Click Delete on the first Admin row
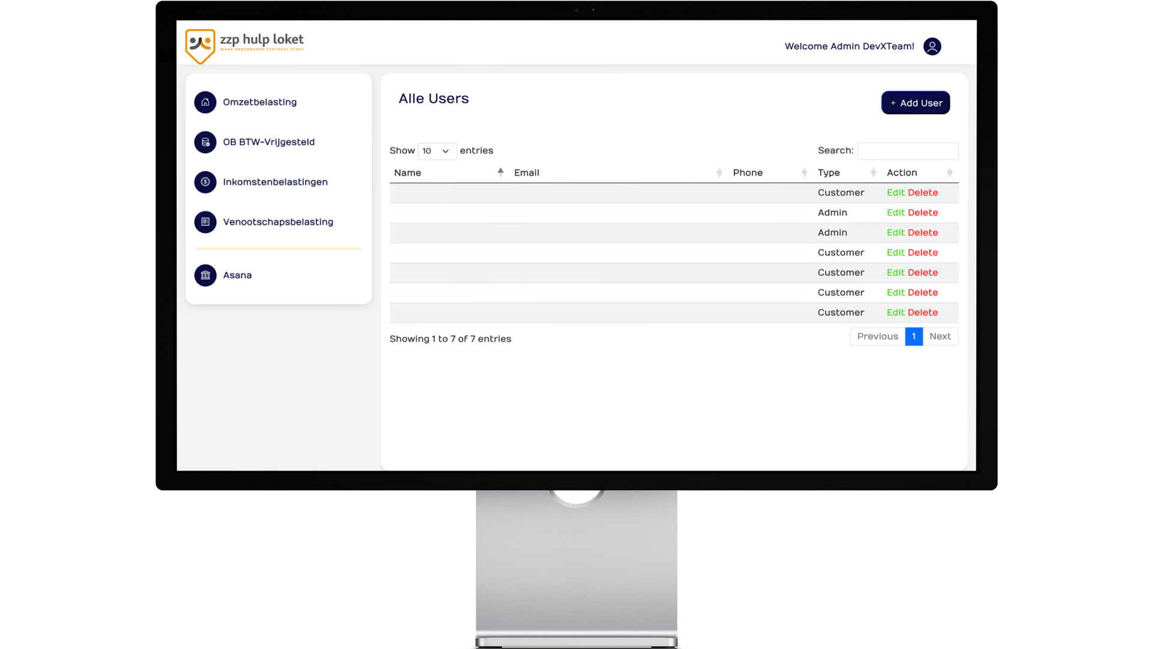Screen dimensions: 1153x649 (x=923, y=213)
